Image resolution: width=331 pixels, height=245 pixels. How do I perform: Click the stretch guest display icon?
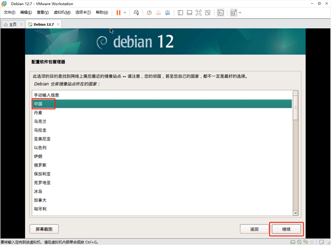234,13
